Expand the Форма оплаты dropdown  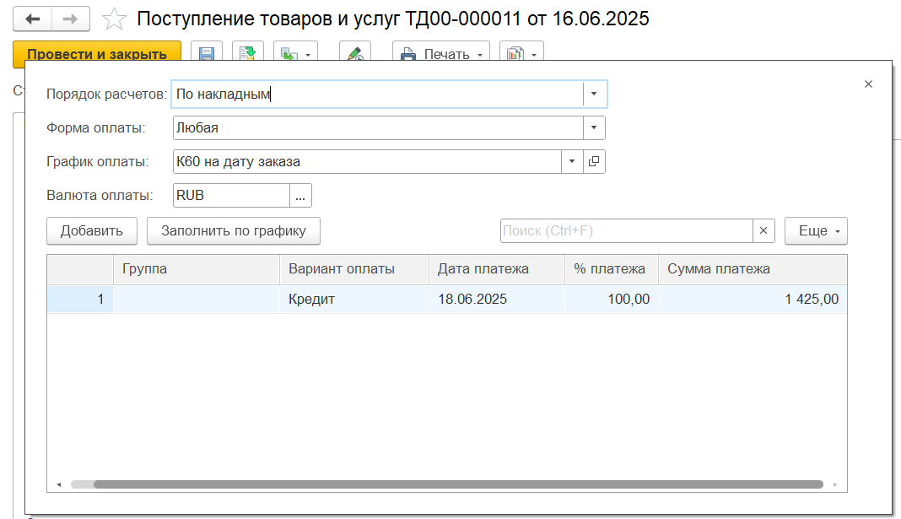pyautogui.click(x=594, y=127)
